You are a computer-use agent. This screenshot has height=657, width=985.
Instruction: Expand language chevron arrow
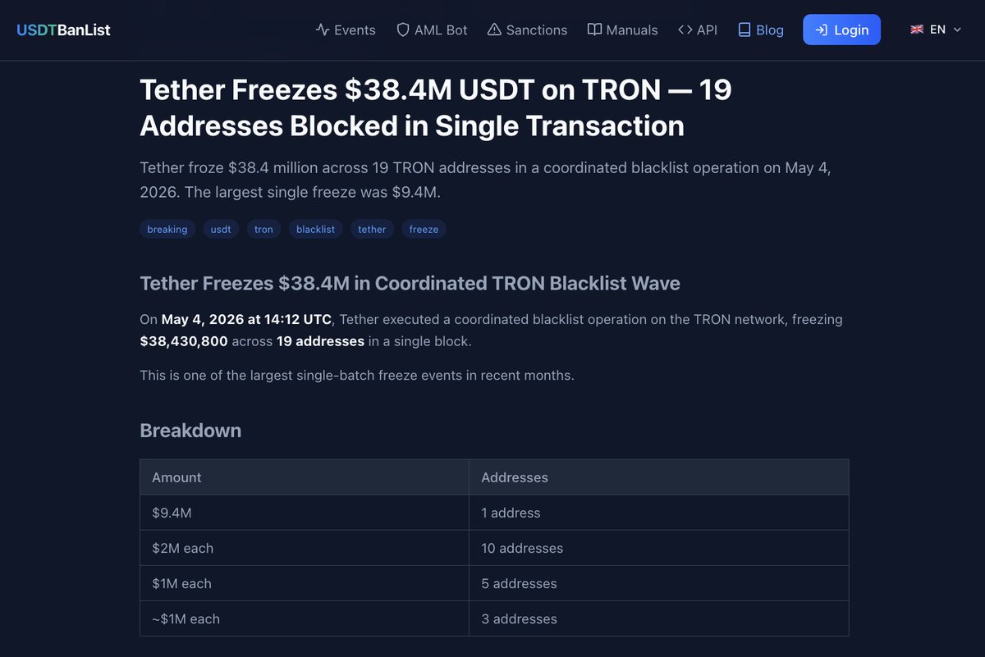(x=957, y=30)
